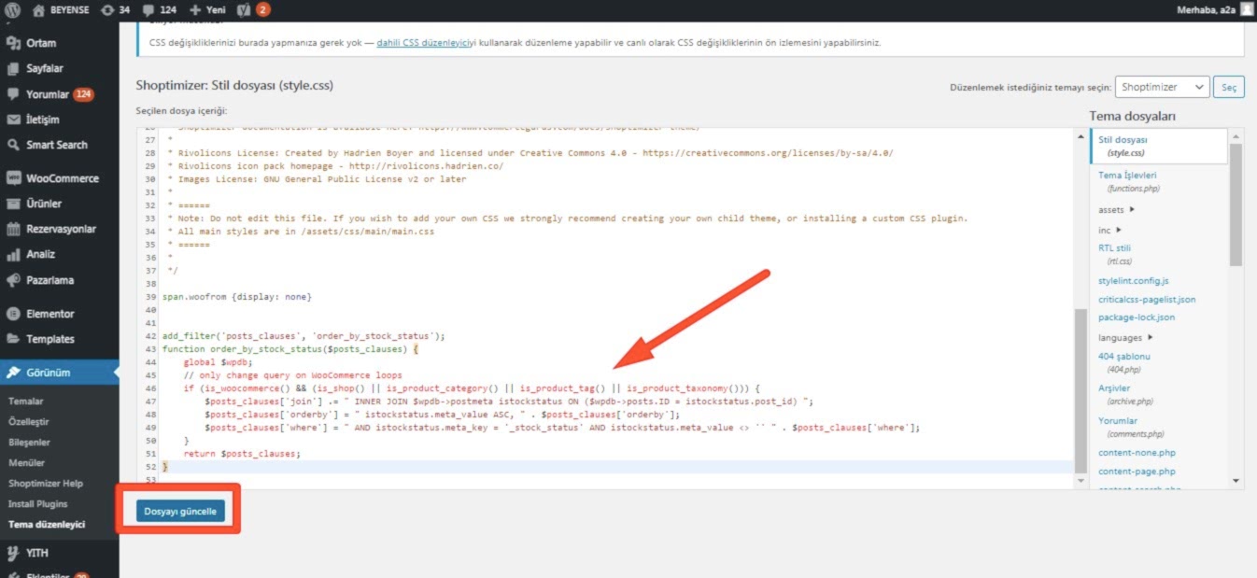Click the file list scroll-down arrow
The image size is (1257, 578).
click(1236, 481)
